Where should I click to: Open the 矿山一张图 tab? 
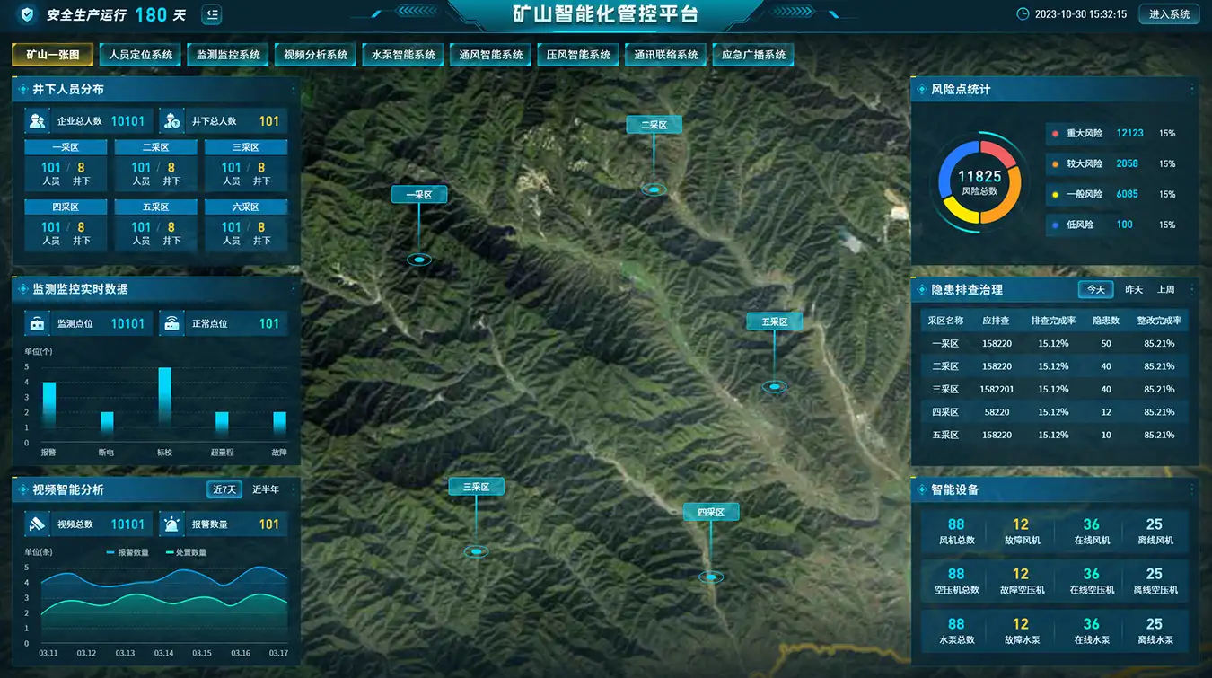click(x=52, y=55)
